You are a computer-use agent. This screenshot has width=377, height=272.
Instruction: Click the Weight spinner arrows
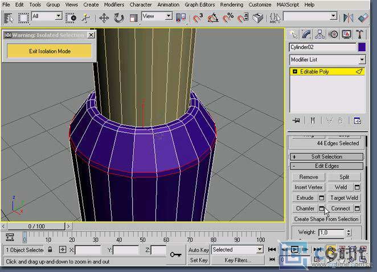pyautogui.click(x=349, y=232)
